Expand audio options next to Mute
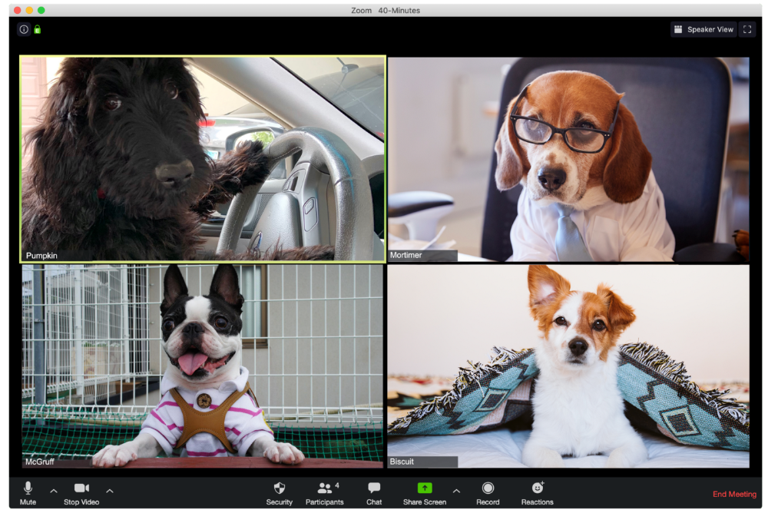 (54, 491)
